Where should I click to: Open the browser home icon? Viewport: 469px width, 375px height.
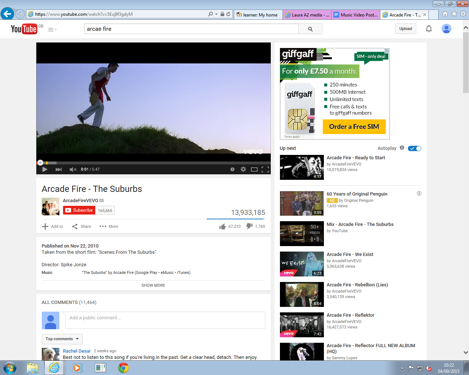click(445, 14)
